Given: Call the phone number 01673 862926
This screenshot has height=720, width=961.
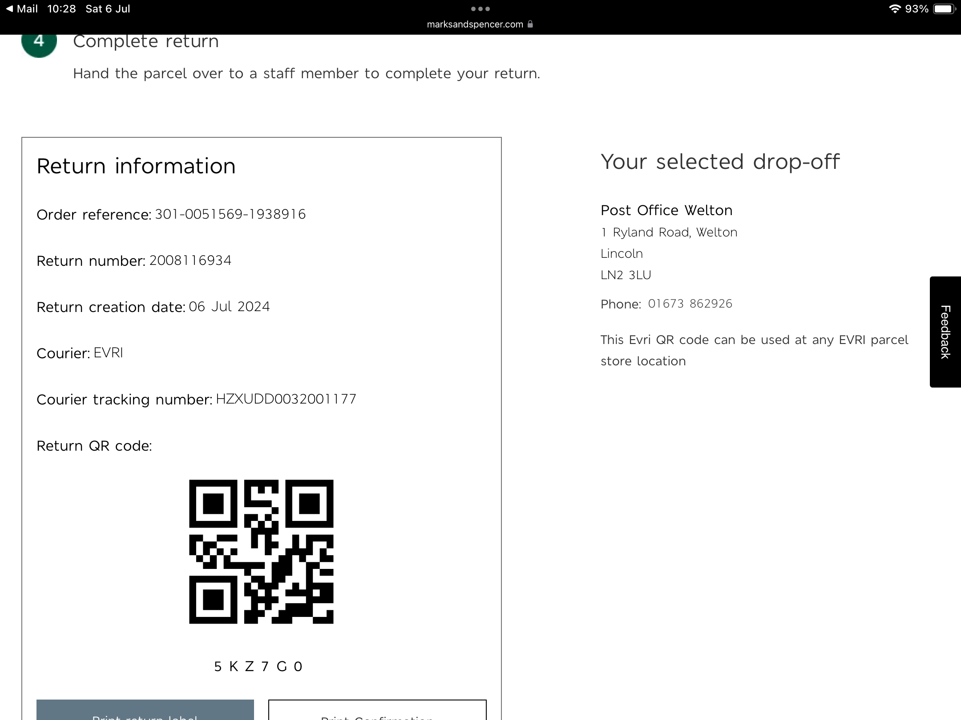Looking at the screenshot, I should 690,304.
